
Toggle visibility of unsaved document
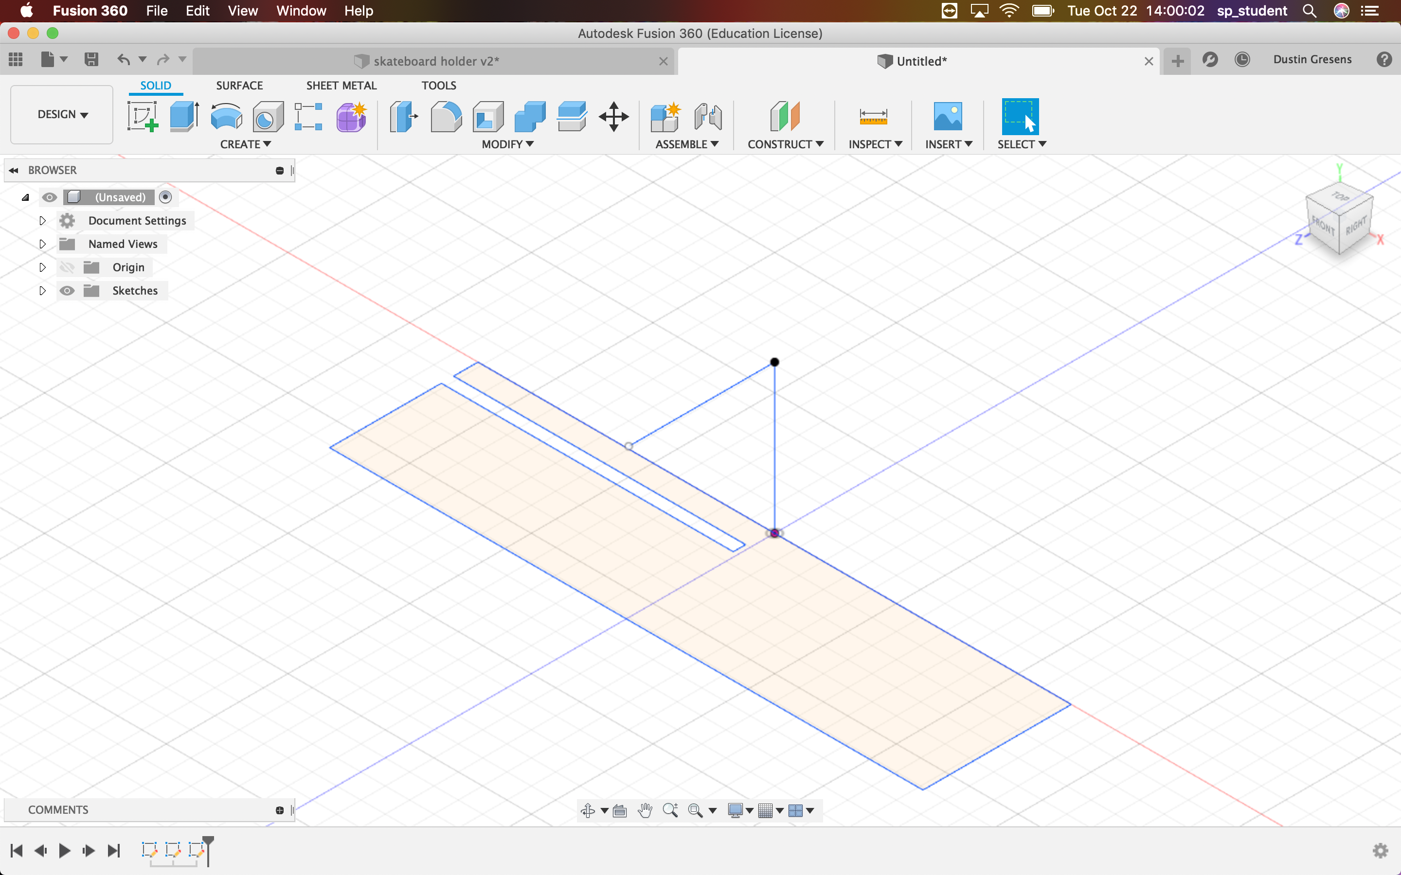click(x=50, y=196)
